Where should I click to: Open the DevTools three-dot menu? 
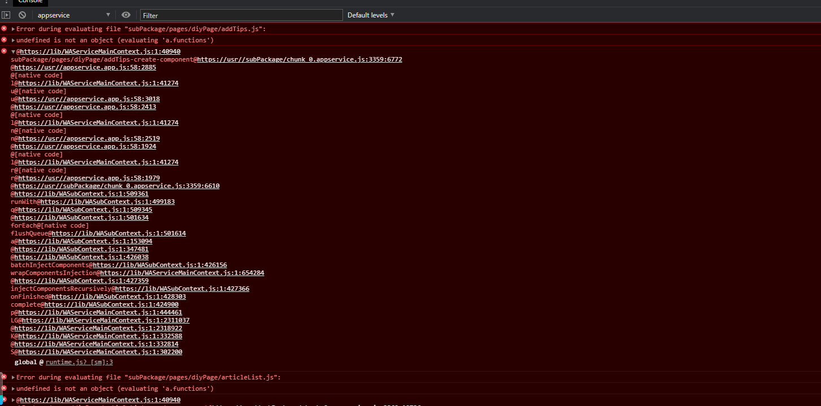pyautogui.click(x=6, y=2)
